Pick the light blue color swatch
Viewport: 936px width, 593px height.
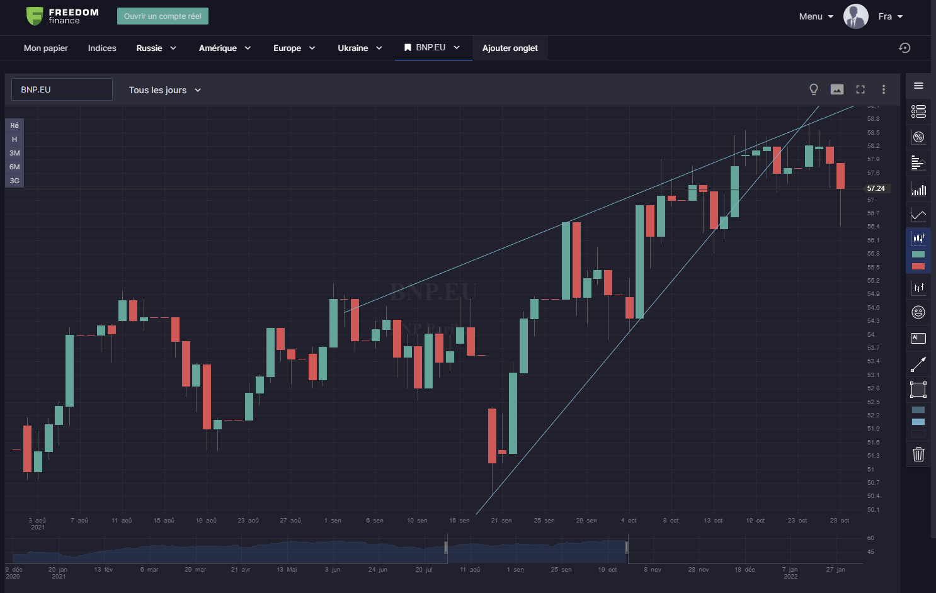click(918, 422)
